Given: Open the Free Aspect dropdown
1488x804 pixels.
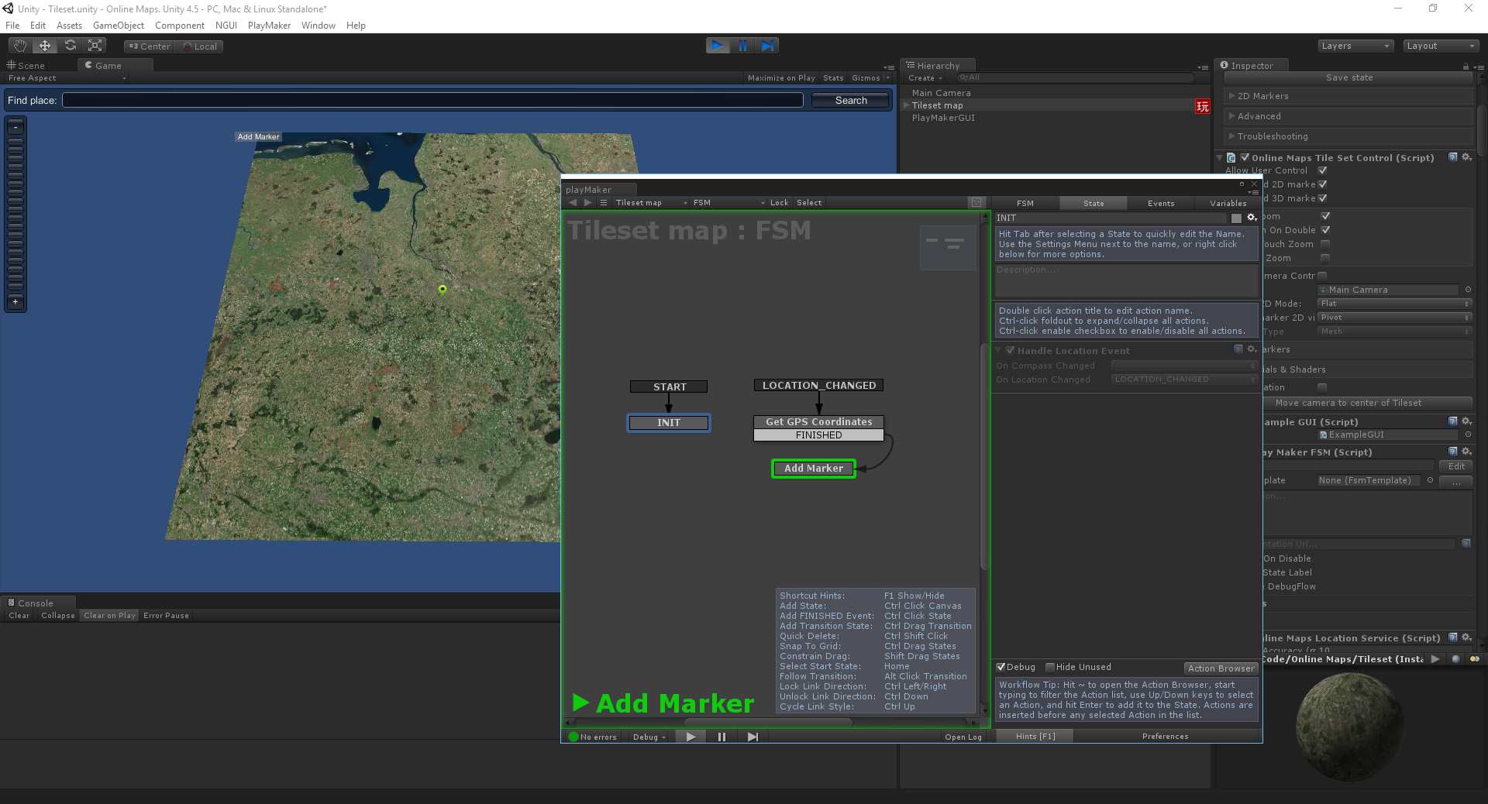Looking at the screenshot, I should [x=67, y=78].
